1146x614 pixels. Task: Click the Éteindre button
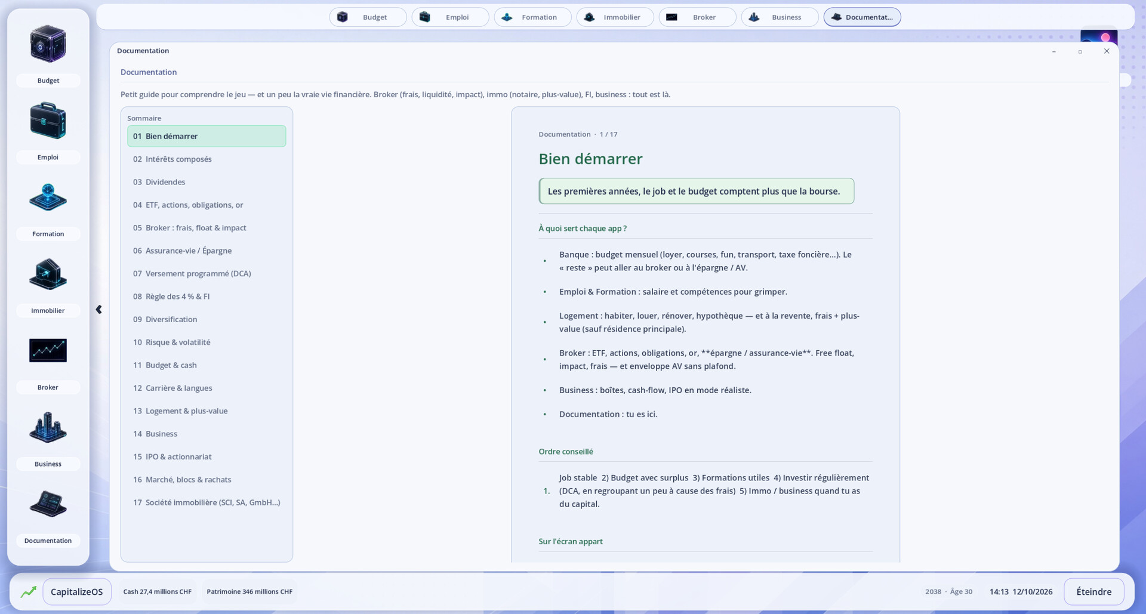1093,592
